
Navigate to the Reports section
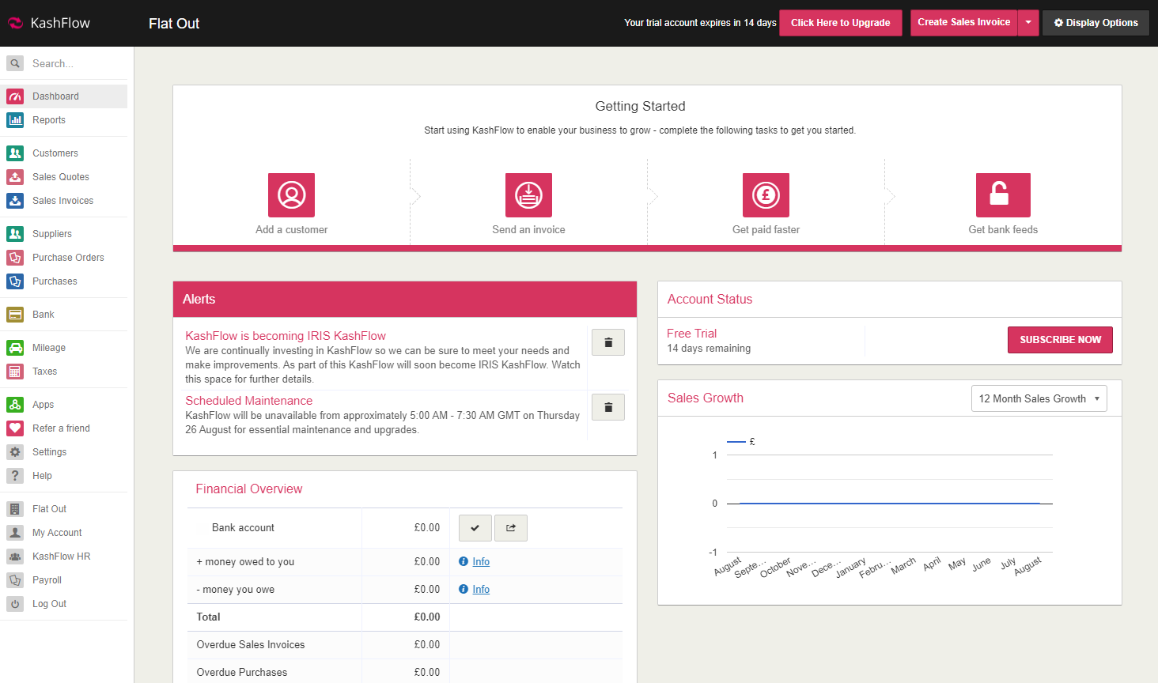49,120
